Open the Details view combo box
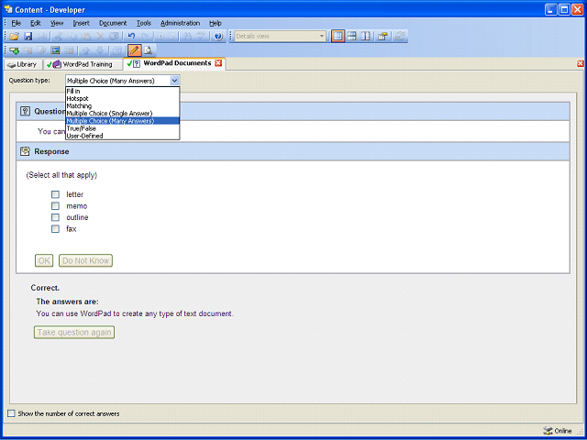 (279, 37)
